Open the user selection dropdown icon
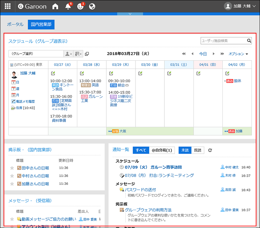The width and height of the screenshot is (260, 228). pos(68,54)
